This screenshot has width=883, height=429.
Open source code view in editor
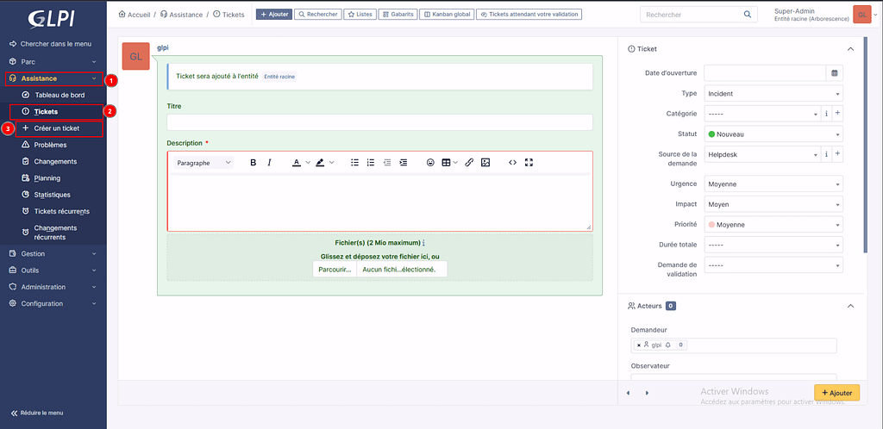pos(512,162)
